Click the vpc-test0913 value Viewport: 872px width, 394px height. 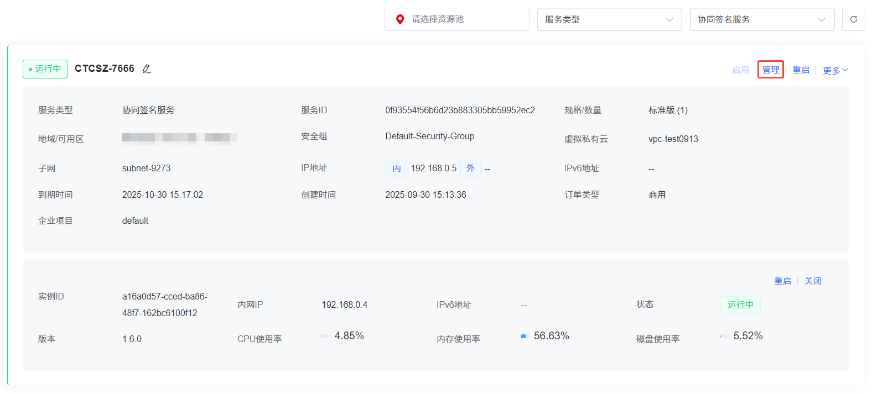coord(673,139)
